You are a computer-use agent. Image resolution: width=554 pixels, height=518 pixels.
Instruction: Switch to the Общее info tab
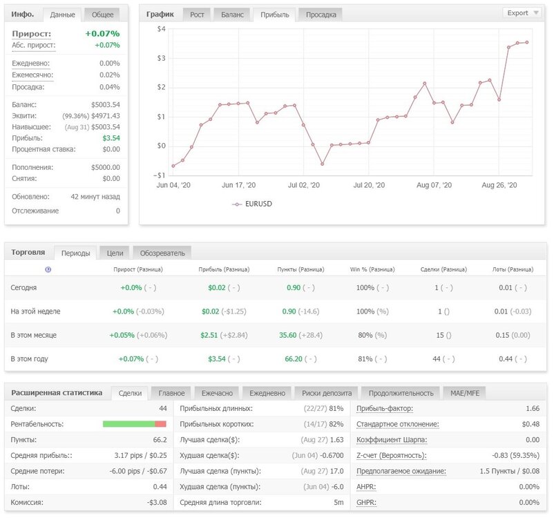(102, 15)
